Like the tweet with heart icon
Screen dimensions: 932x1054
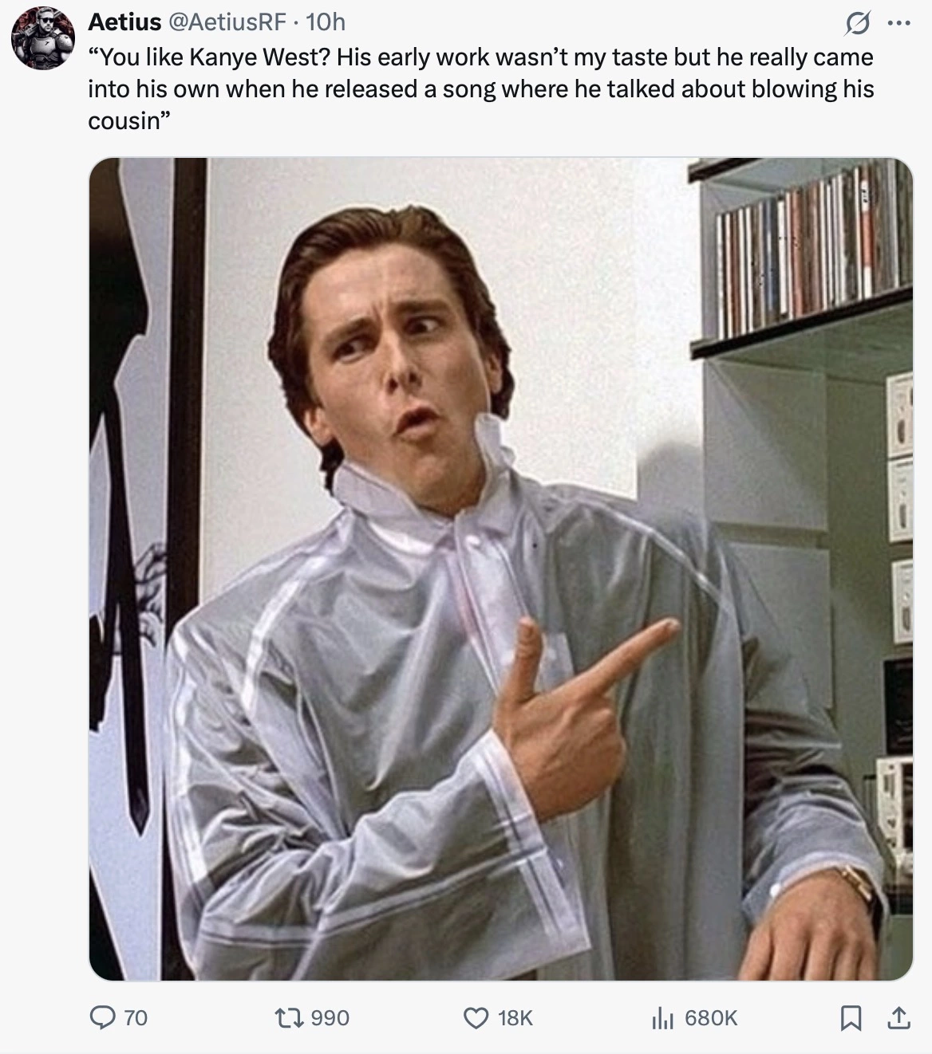tap(476, 1017)
